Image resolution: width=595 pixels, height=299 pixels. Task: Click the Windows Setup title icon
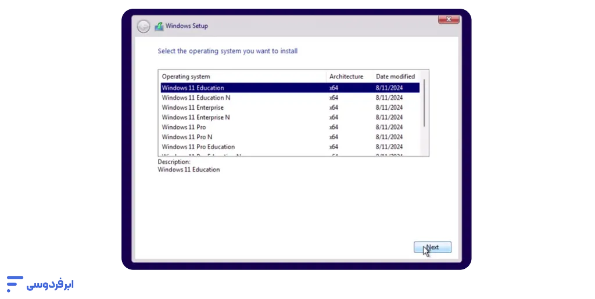point(159,26)
